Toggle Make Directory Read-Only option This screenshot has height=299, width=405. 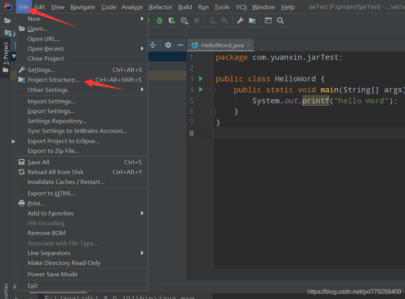[64, 263]
